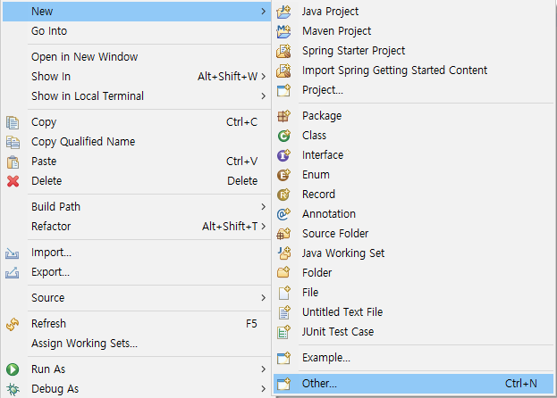Image resolution: width=557 pixels, height=398 pixels.
Task: Expand the Run As submenu arrow
Action: (263, 369)
